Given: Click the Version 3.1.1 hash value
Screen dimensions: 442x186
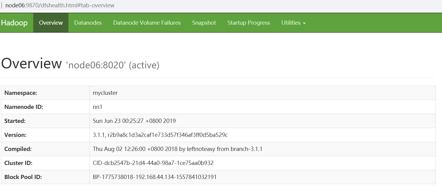Looking at the screenshot, I should (x=160, y=135).
